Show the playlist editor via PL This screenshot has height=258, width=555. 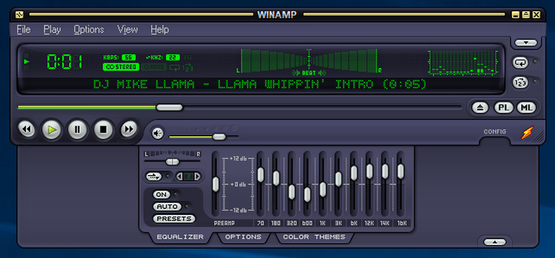[504, 108]
